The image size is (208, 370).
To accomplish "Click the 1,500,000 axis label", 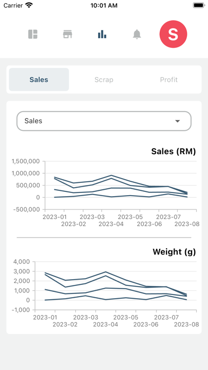I will (25, 162).
